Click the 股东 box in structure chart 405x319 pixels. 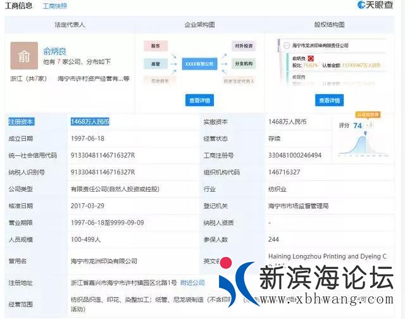click(x=156, y=46)
